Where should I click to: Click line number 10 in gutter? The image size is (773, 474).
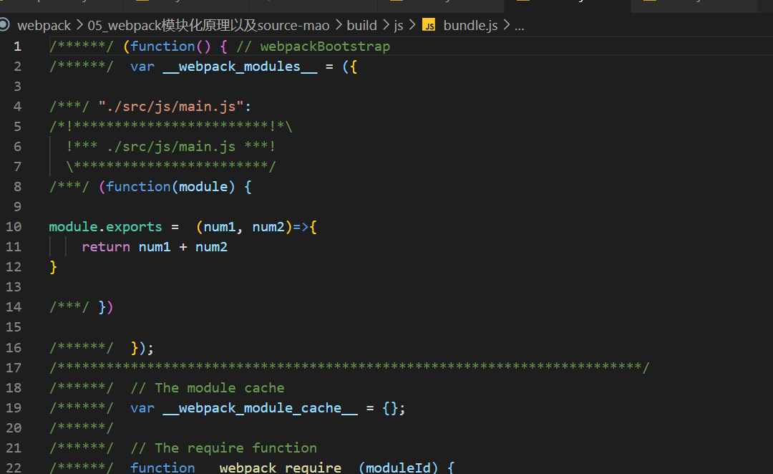(x=14, y=227)
